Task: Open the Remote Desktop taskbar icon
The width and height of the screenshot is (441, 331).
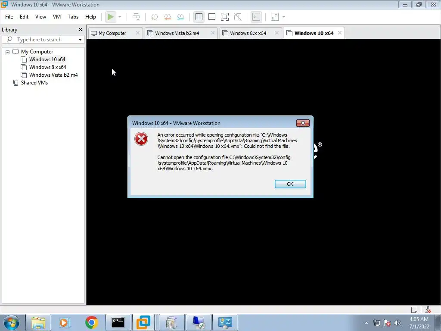Action: [198, 322]
